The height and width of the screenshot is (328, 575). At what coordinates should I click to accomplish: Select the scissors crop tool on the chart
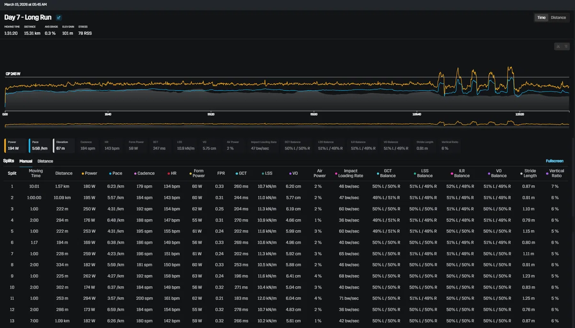[x=558, y=46]
